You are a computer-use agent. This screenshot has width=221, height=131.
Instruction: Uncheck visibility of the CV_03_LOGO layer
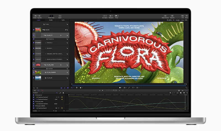pos(34,65)
